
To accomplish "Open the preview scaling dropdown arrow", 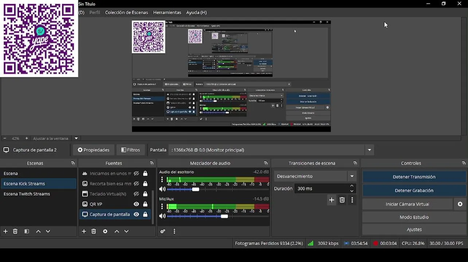I will point(76,139).
